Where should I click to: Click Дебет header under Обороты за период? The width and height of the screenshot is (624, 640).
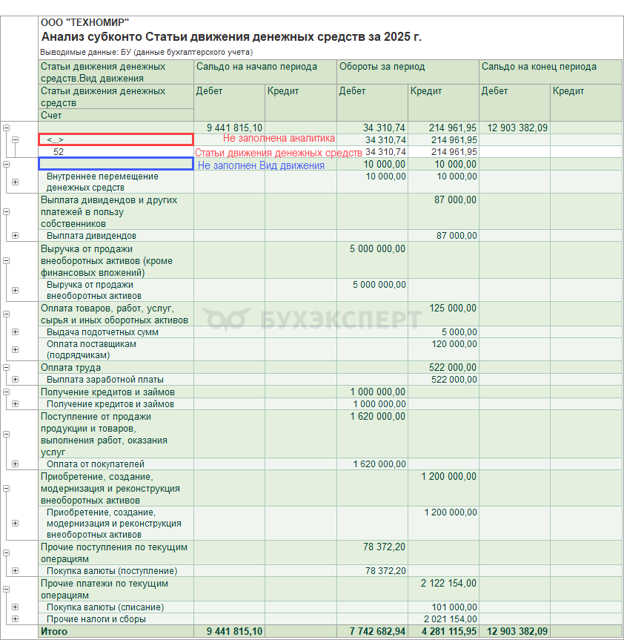(372, 102)
